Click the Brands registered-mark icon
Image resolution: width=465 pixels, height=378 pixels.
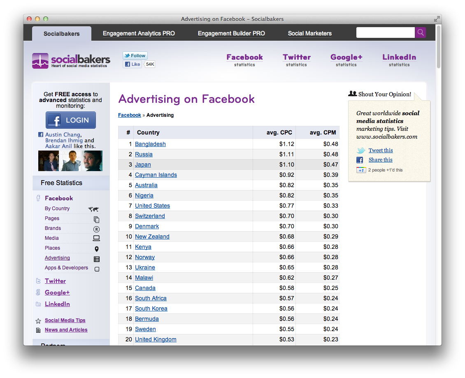[96, 229]
